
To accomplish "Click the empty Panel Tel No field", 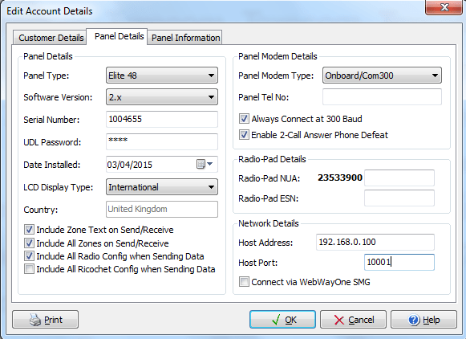I will coord(382,96).
